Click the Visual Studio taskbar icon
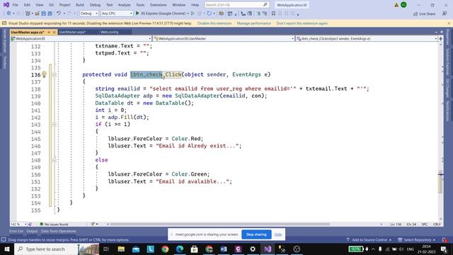 coord(268,249)
